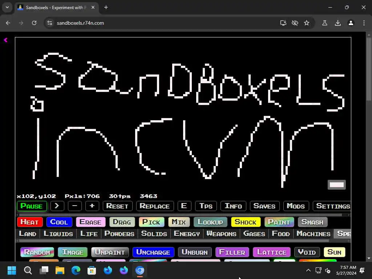Open the Mods manager
Screen dimensions: 372x279
click(x=296, y=206)
